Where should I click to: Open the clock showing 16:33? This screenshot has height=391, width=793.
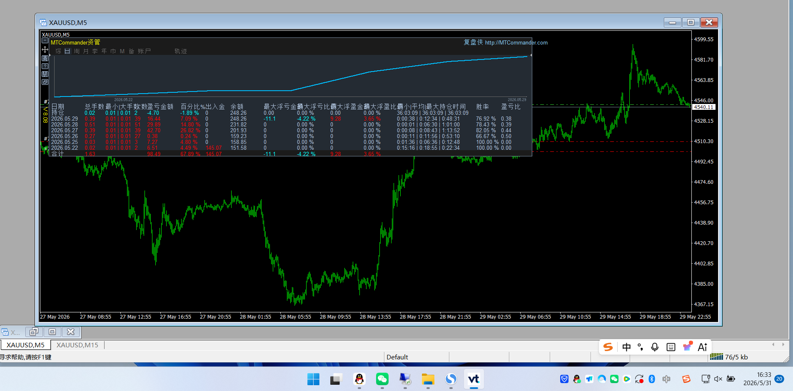[757, 379]
